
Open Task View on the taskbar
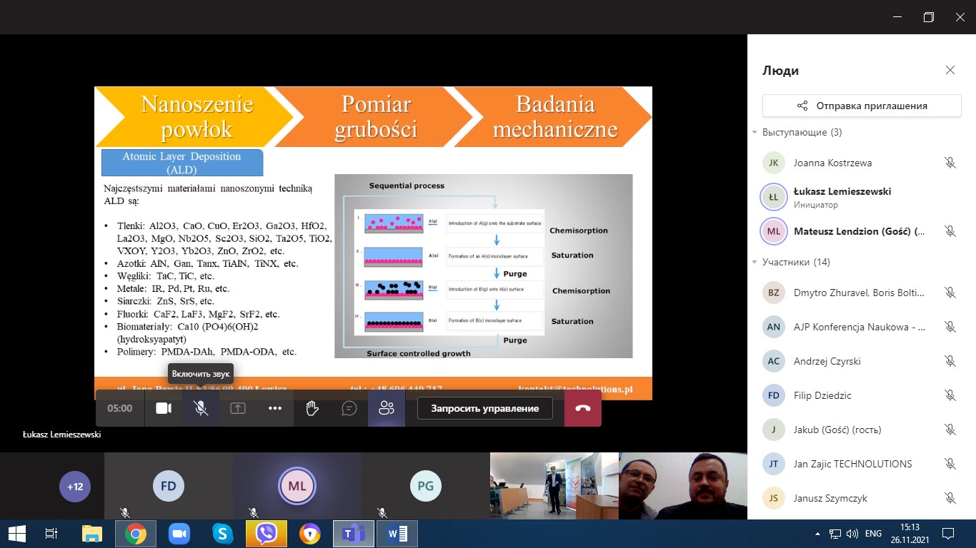pyautogui.click(x=51, y=533)
